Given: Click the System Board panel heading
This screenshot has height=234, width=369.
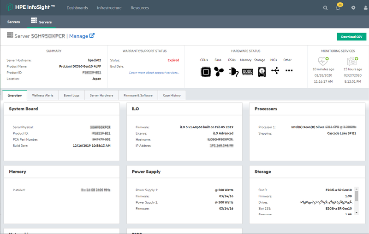Looking at the screenshot, I should [x=24, y=109].
